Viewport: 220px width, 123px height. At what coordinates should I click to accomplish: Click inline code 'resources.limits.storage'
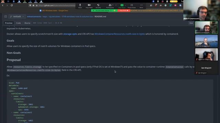pyautogui.click(x=27, y=67)
